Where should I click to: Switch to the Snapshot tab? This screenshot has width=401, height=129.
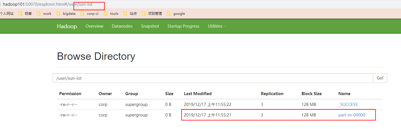coord(150,26)
